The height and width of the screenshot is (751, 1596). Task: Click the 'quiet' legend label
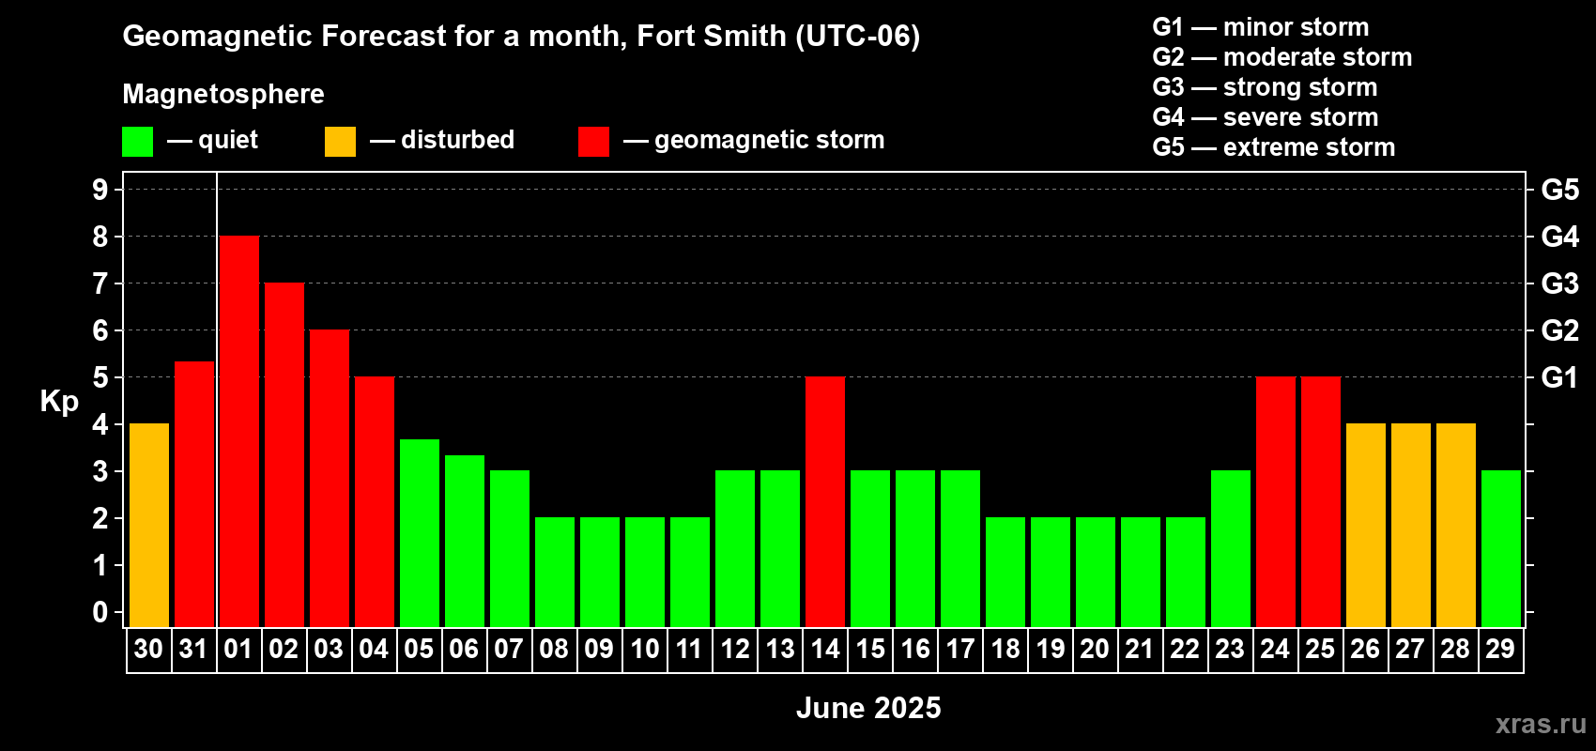pos(228,140)
